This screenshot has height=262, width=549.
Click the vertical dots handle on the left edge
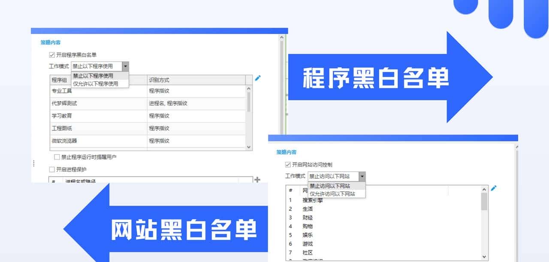(34, 164)
